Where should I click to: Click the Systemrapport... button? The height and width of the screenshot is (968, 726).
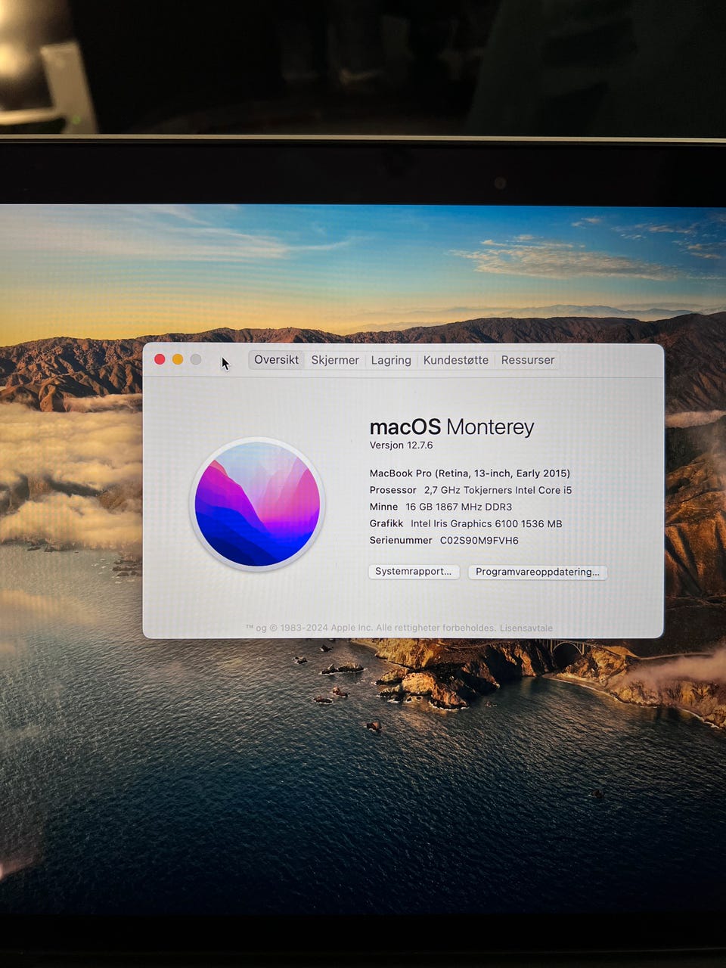[x=413, y=572]
